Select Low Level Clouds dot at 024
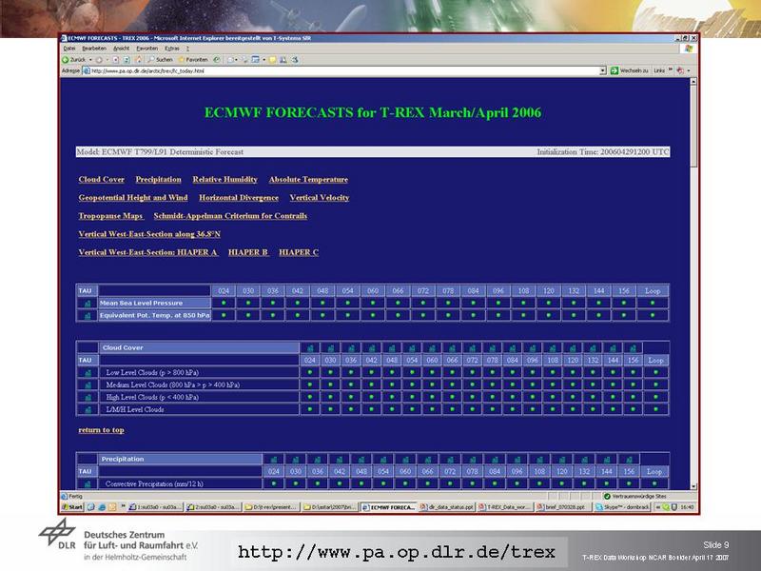 click(x=310, y=373)
